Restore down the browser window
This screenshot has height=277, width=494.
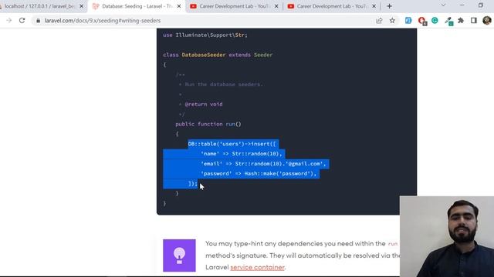pyautogui.click(x=480, y=5)
